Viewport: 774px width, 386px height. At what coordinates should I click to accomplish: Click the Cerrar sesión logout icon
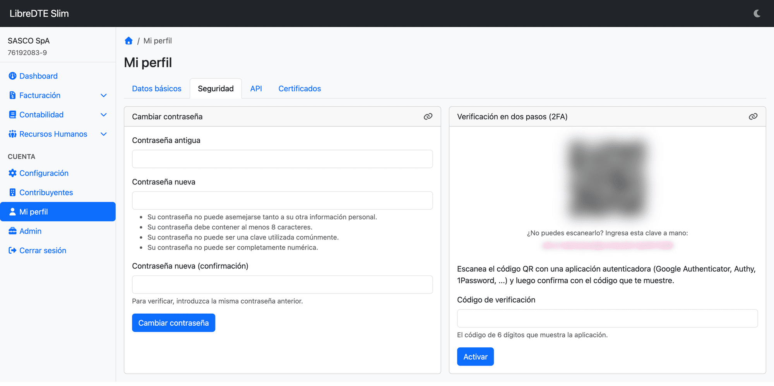tap(12, 250)
